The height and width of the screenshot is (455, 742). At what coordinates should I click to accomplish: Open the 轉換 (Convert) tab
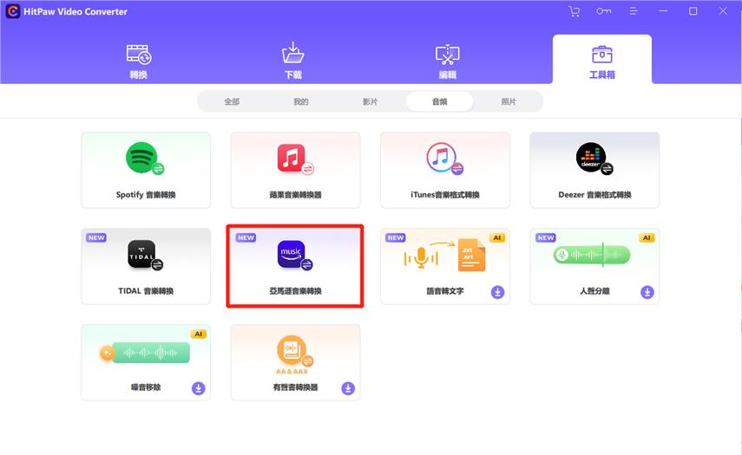point(139,61)
